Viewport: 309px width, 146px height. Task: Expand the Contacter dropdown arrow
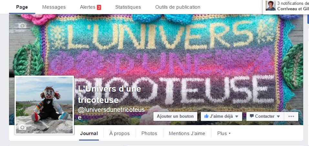click(278, 116)
